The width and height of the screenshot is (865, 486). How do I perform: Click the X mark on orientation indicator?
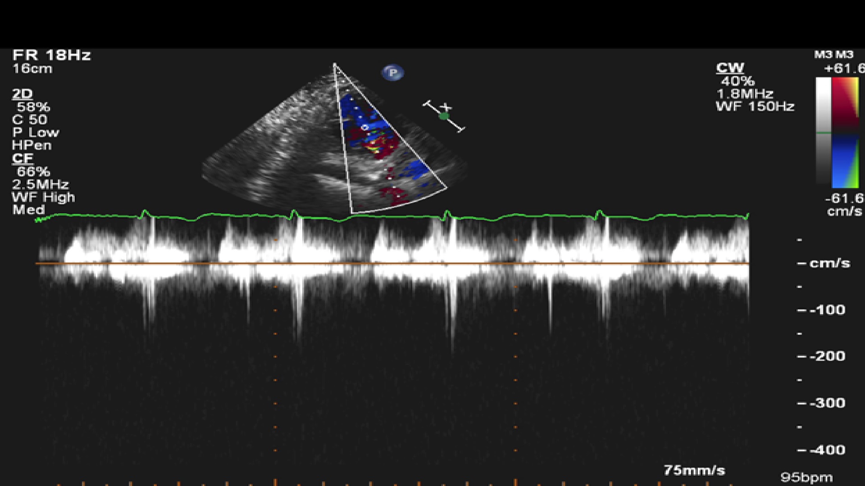(x=446, y=107)
